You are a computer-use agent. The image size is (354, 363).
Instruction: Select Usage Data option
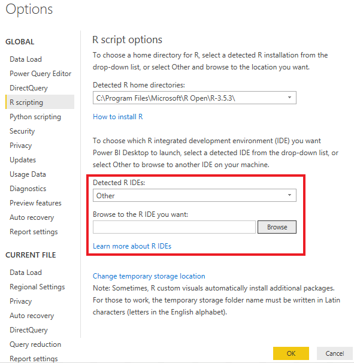(28, 174)
